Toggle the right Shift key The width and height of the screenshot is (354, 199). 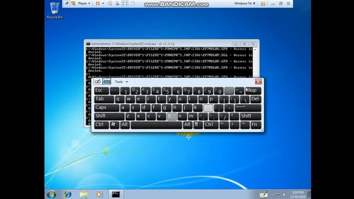click(251, 116)
